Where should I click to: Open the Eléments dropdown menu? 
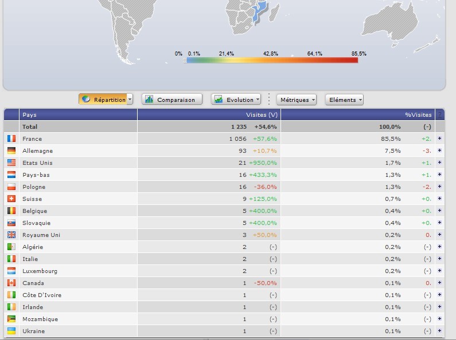coord(344,99)
